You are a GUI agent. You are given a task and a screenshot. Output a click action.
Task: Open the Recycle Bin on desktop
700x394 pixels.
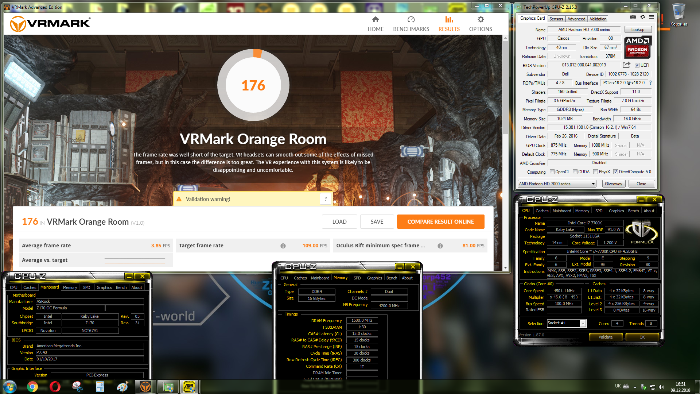pos(678,15)
